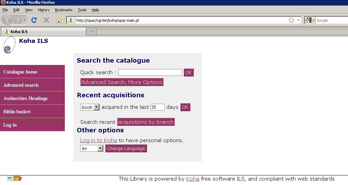Click the Stop loading X icon

click(x=46, y=20)
